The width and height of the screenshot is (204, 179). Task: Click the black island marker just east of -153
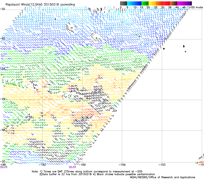(164, 49)
